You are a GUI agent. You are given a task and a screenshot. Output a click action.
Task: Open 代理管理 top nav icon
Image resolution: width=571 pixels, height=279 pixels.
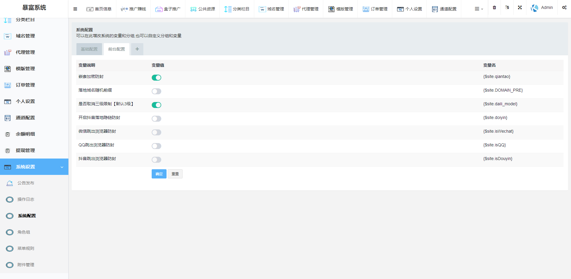[x=297, y=9]
